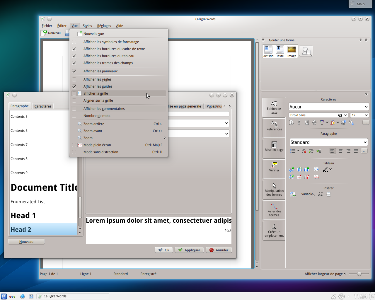Open Afficher largeur de page zoom dropdown
The image size is (375, 300).
point(325,274)
